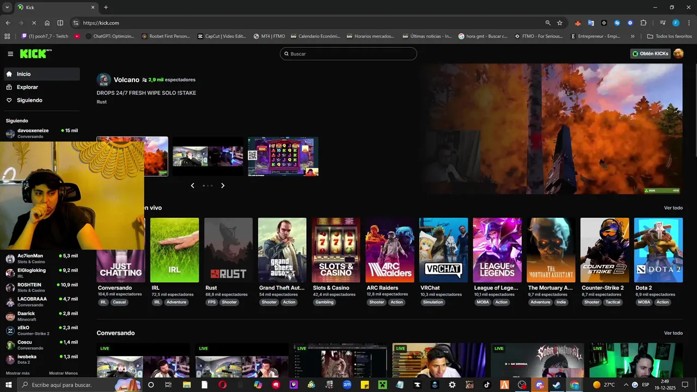697x392 pixels.
Task: Open the tab search dropdown arrow
Action: pos(7,7)
